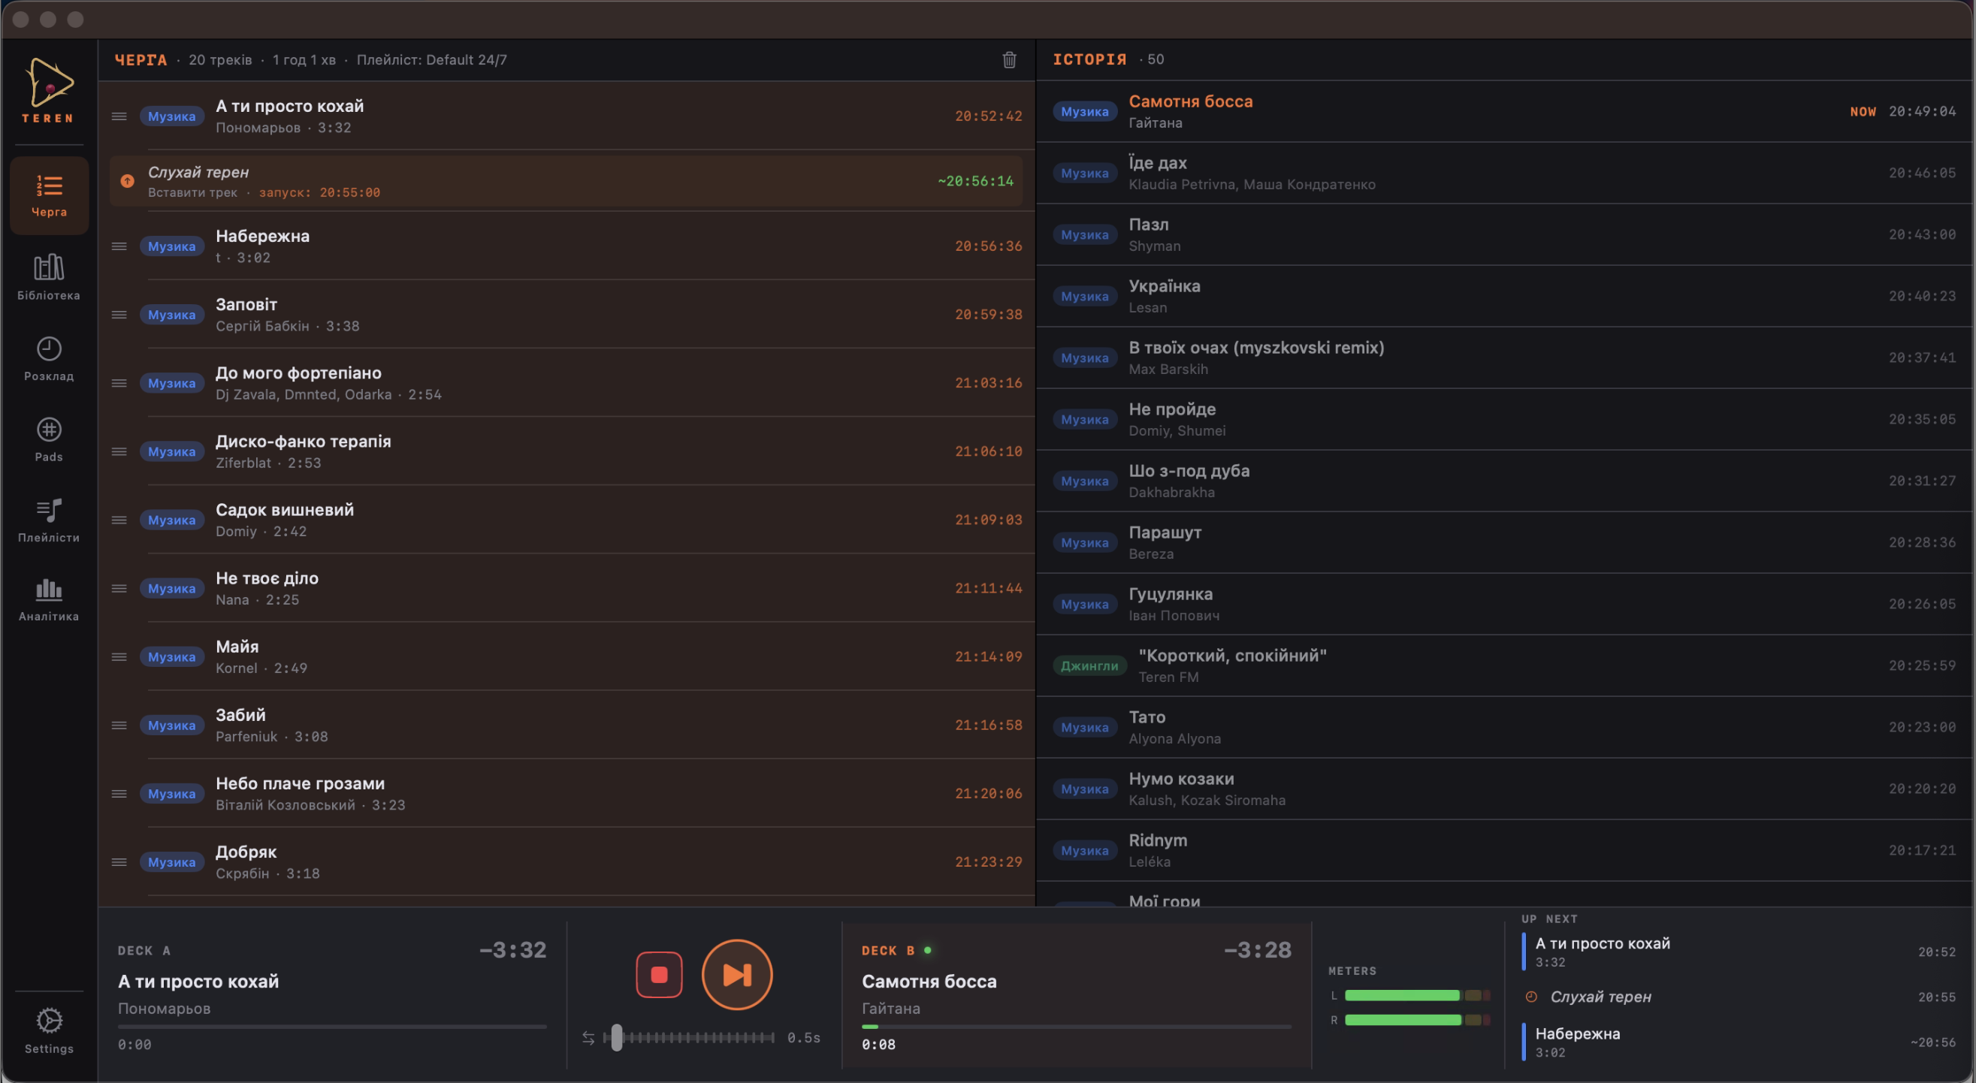Screen dimensions: 1976x1083
Task: Click 'Шо з-под дуба' by Dakhabrakha
Action: pos(1504,481)
